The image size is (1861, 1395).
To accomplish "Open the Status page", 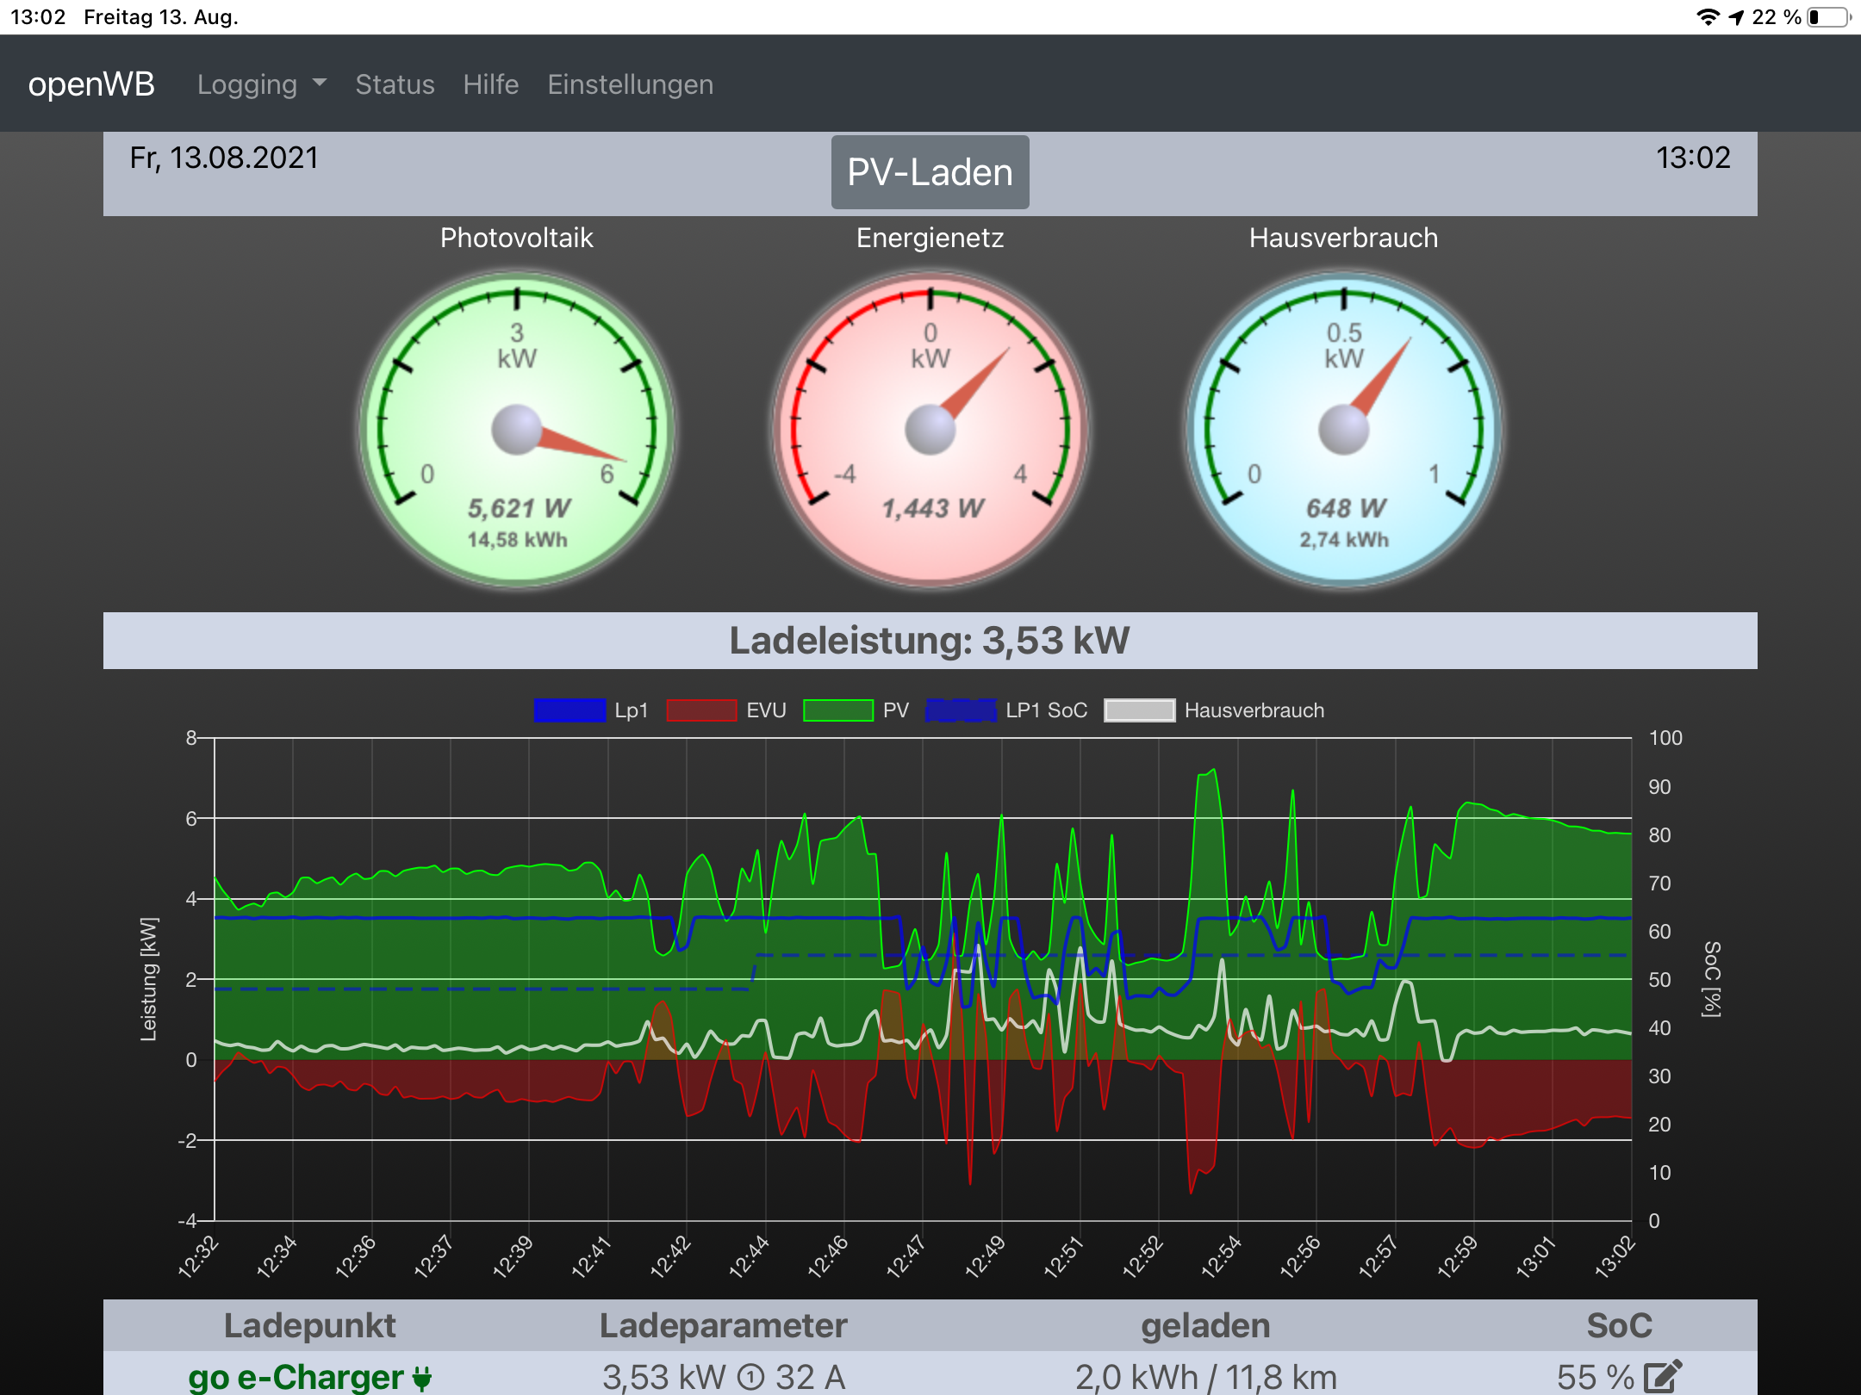I will click(x=395, y=84).
